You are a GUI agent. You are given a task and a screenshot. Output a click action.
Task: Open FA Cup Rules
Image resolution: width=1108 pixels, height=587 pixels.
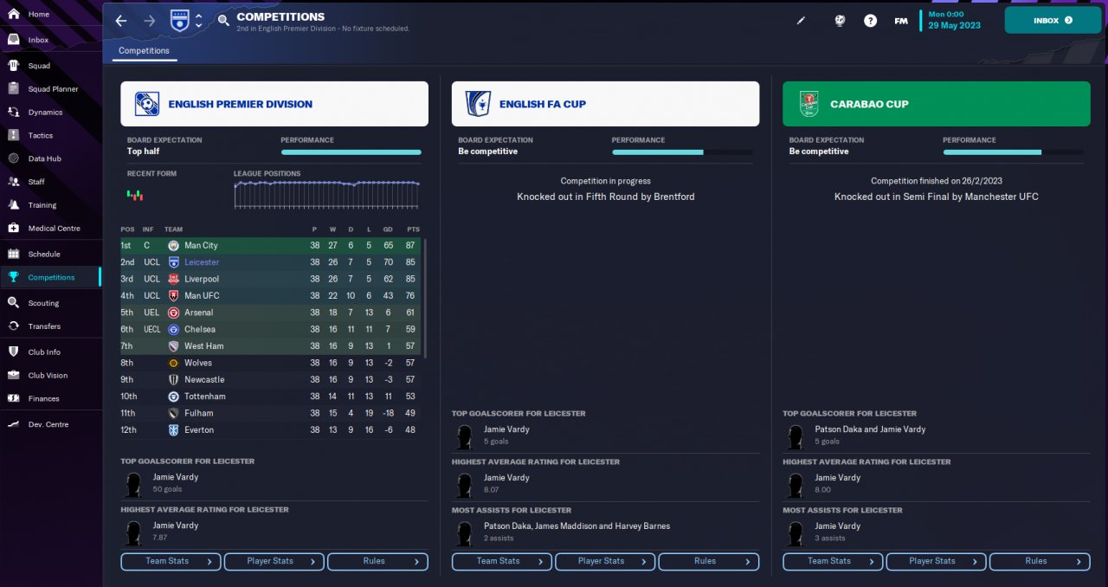tap(709, 561)
